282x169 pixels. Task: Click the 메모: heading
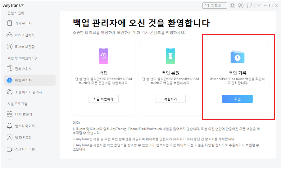pyautogui.click(x=76, y=123)
